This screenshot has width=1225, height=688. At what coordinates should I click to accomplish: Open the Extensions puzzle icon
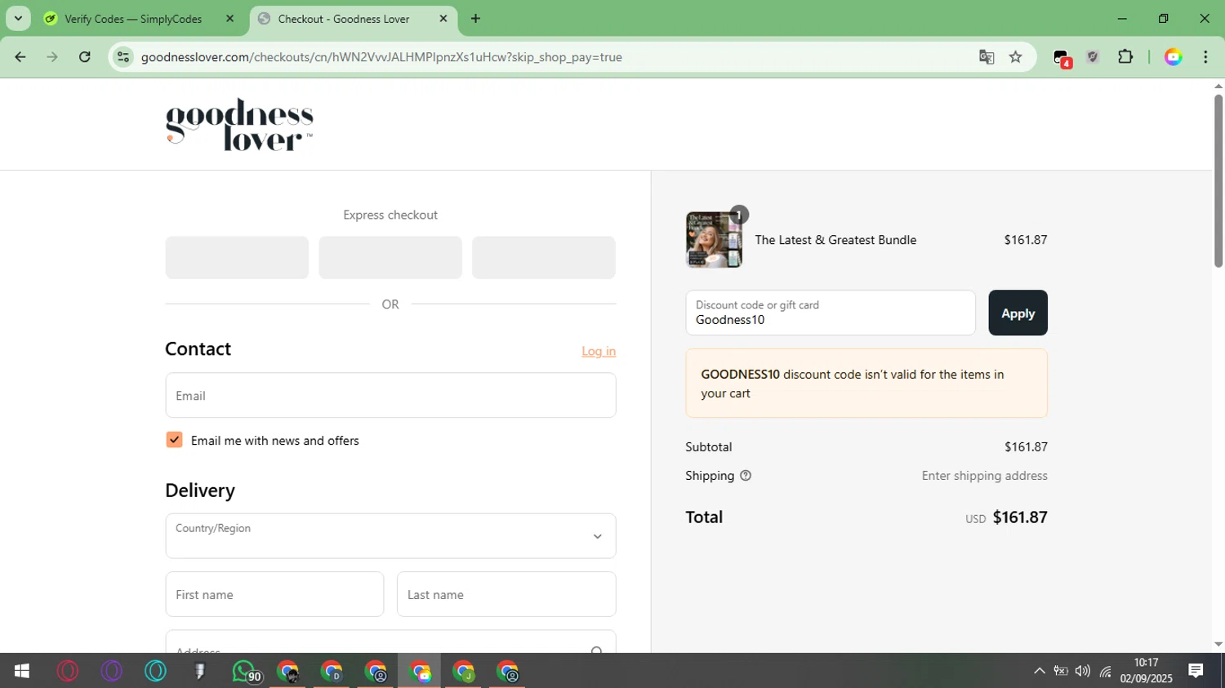(1125, 57)
